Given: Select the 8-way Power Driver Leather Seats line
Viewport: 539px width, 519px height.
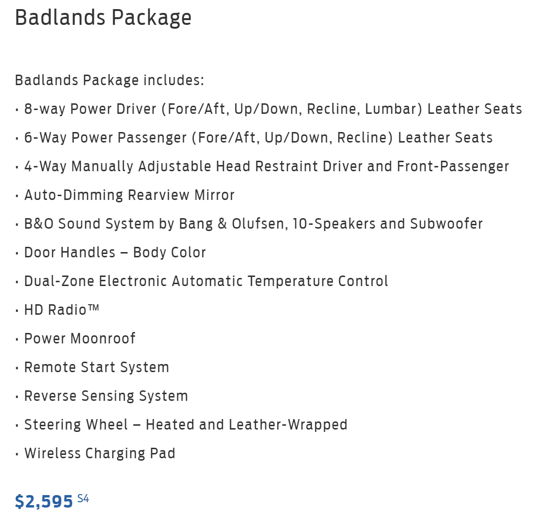Looking at the screenshot, I should 273,109.
